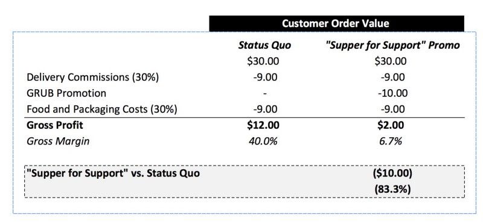The image size is (483, 224).
Task: Select the Delivery Commissions (30%) row label
Action: pos(93,78)
